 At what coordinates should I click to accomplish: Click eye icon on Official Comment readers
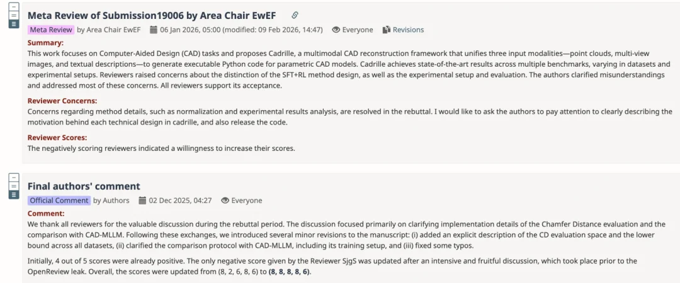point(225,201)
